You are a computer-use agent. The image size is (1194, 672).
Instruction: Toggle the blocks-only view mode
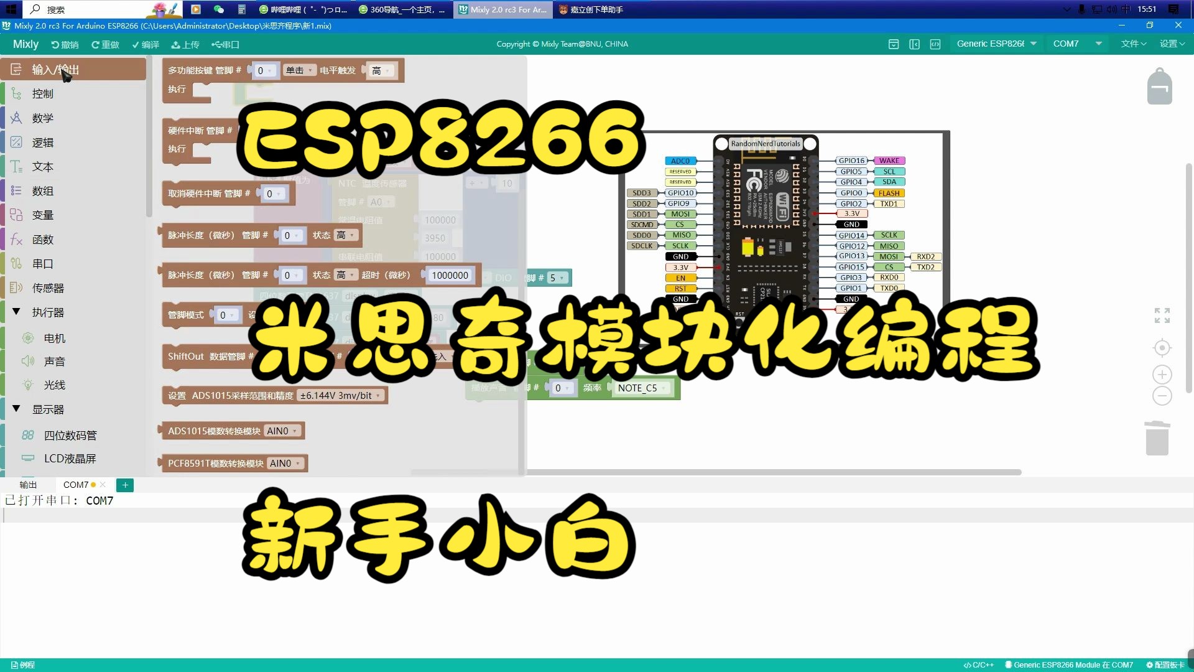(x=894, y=44)
